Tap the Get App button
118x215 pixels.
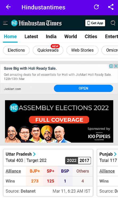click(95, 23)
